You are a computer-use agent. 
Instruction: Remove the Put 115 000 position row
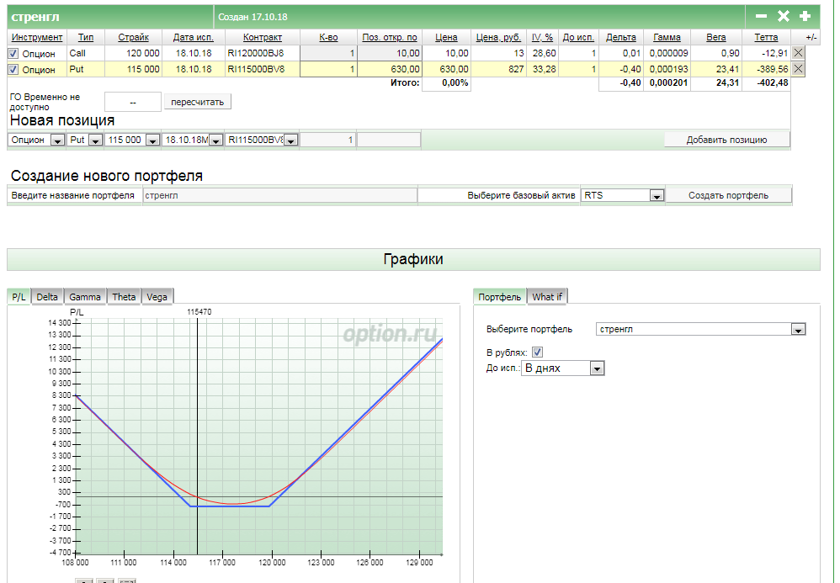click(798, 69)
